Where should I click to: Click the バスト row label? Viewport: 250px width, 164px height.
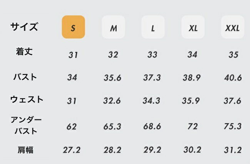point(25,77)
